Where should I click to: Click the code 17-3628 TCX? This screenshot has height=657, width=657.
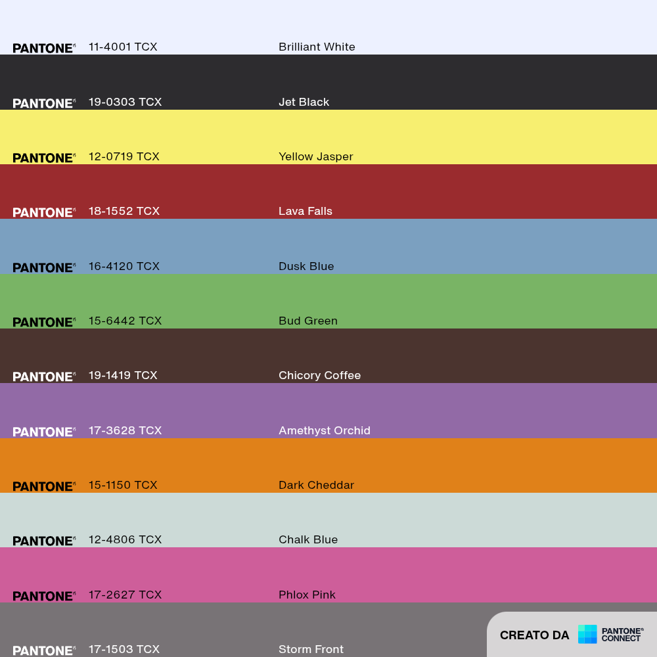(125, 431)
